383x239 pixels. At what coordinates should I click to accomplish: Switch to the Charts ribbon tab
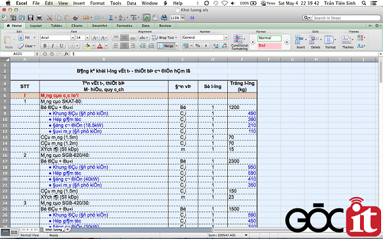tap(77, 25)
